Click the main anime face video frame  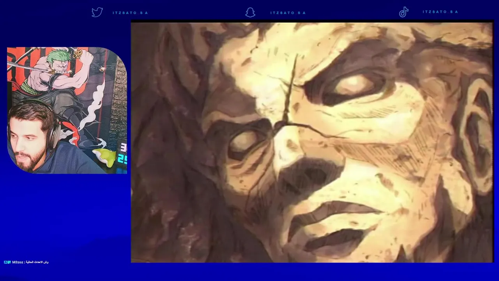[x=312, y=142]
